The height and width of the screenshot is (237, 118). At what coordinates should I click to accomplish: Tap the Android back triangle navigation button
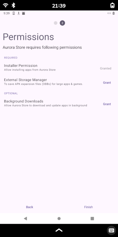[26, 219]
